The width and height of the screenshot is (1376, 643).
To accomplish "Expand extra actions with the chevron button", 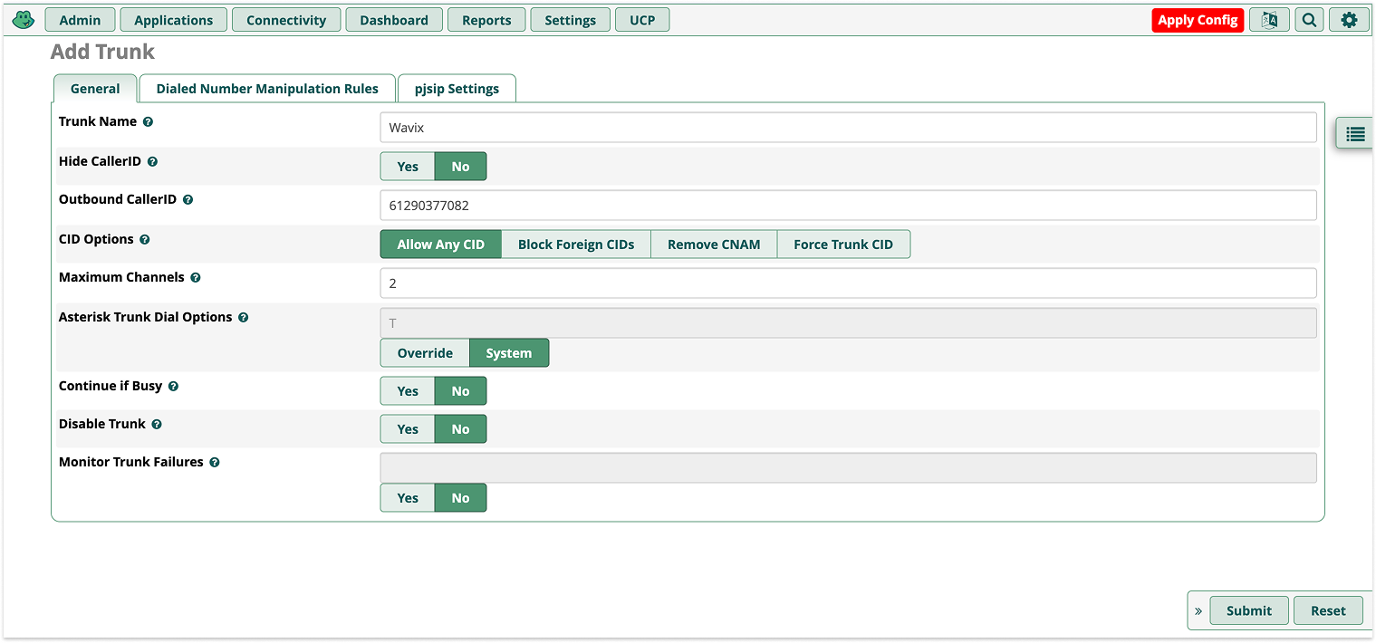I will point(1198,610).
